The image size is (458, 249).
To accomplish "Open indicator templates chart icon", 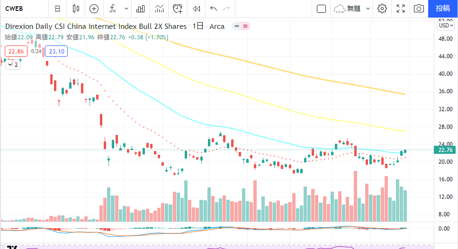I will click(x=159, y=9).
